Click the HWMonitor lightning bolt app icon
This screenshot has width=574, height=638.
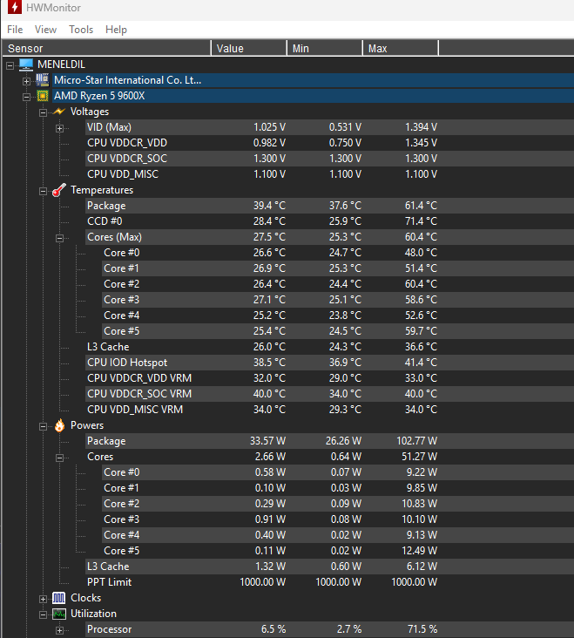15,7
